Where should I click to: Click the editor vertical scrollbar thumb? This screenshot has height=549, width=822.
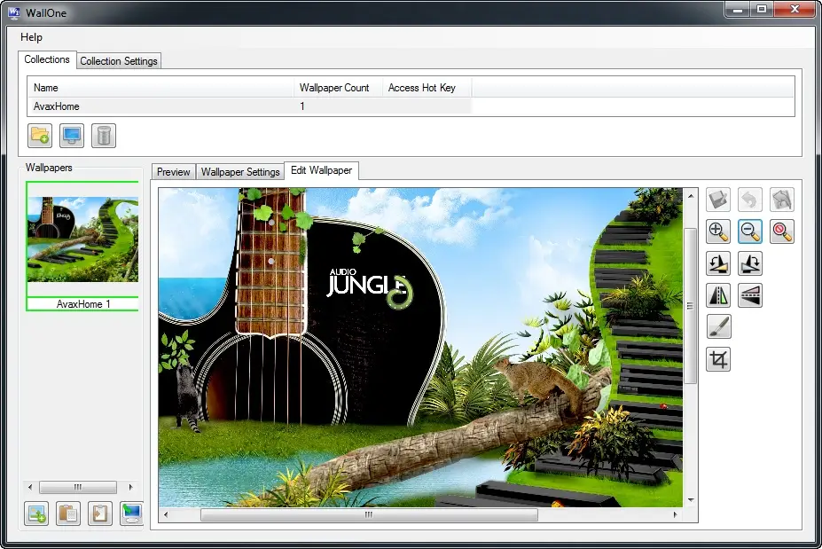pyautogui.click(x=691, y=306)
